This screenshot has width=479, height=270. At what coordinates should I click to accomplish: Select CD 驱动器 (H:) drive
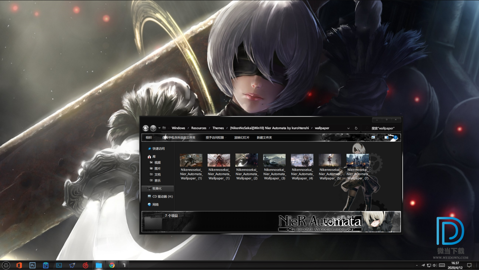[x=160, y=196]
